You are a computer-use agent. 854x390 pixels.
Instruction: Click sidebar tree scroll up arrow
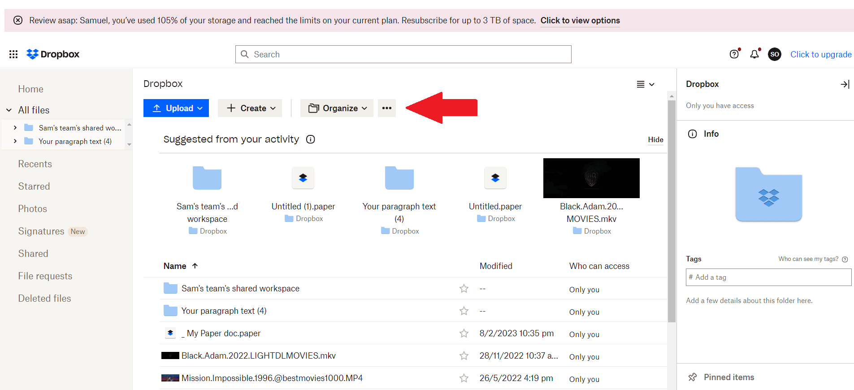[130, 124]
